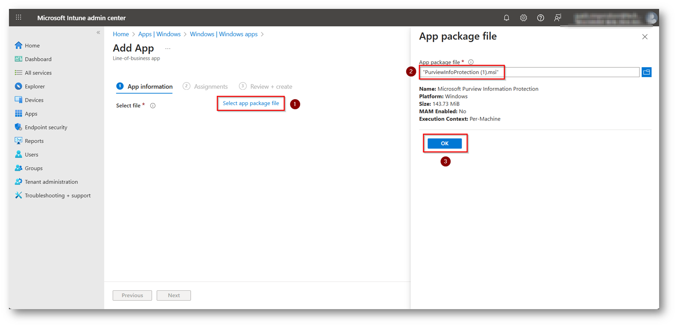Open Dashboard from the sidebar label
The width and height of the screenshot is (677, 327).
[38, 59]
